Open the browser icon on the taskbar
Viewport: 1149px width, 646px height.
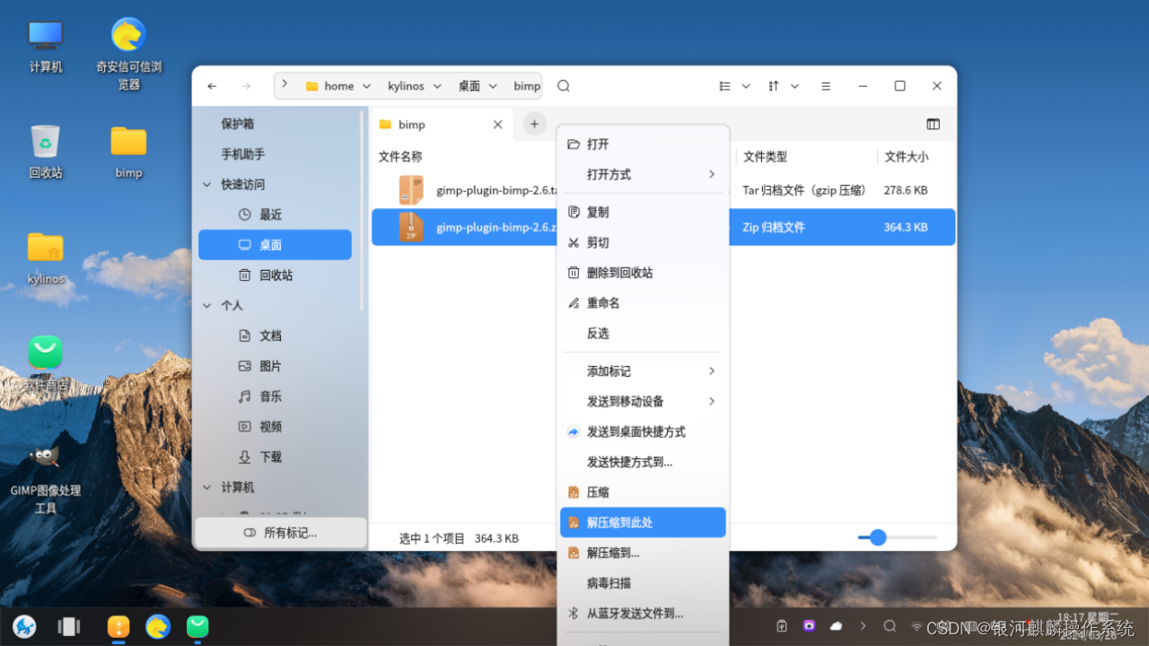tap(158, 626)
